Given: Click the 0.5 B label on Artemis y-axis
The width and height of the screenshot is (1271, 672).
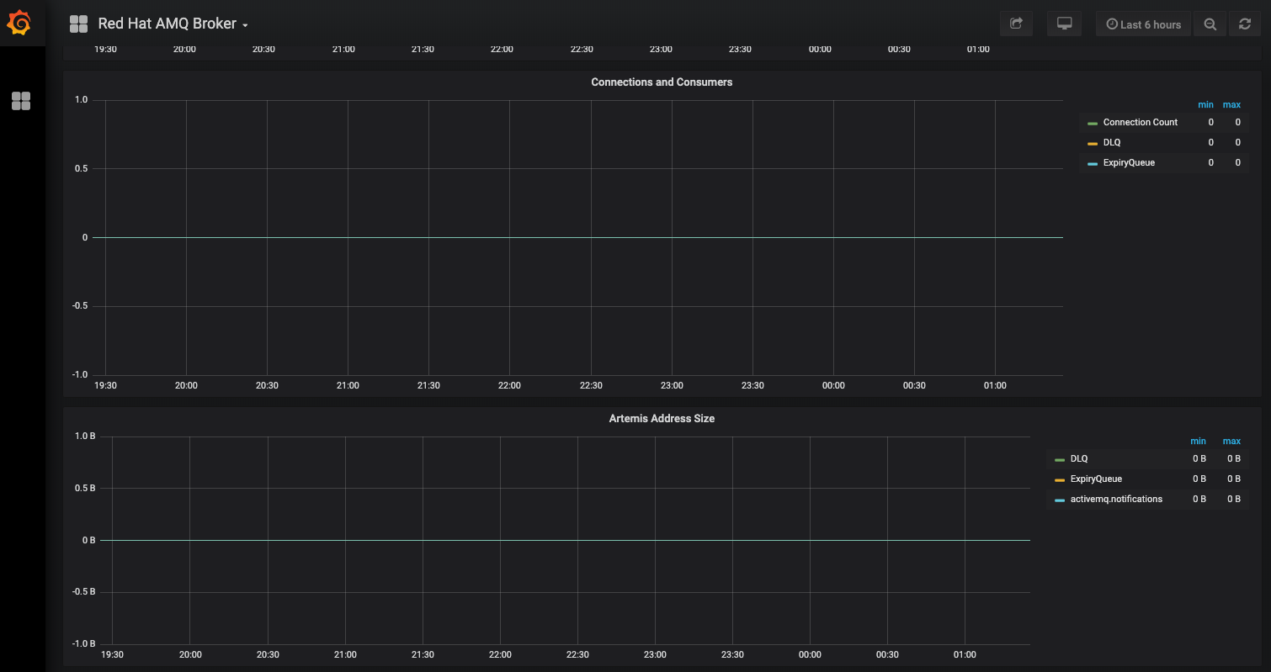Looking at the screenshot, I should point(85,488).
